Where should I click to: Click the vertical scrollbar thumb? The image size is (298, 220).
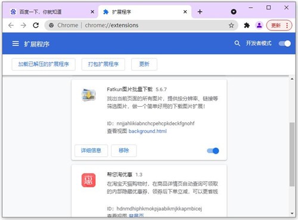pos(292,154)
